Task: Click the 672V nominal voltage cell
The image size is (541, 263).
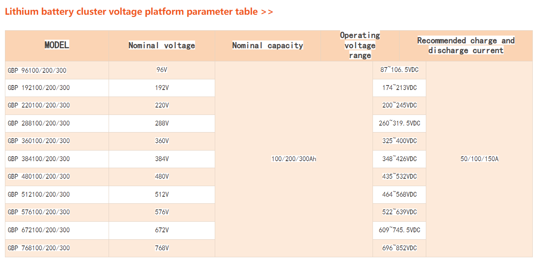Action: click(x=162, y=230)
